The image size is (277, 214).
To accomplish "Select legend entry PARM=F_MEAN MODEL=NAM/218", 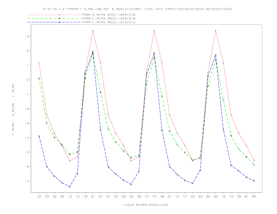I will click(x=108, y=19).
